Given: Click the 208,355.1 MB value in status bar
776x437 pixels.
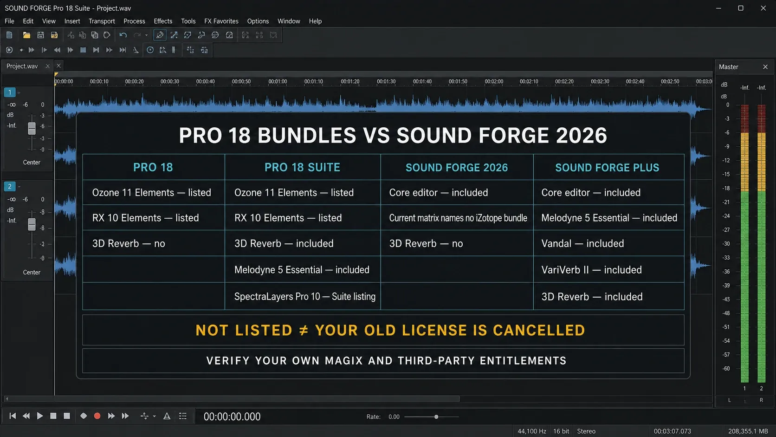Looking at the screenshot, I should coord(748,431).
